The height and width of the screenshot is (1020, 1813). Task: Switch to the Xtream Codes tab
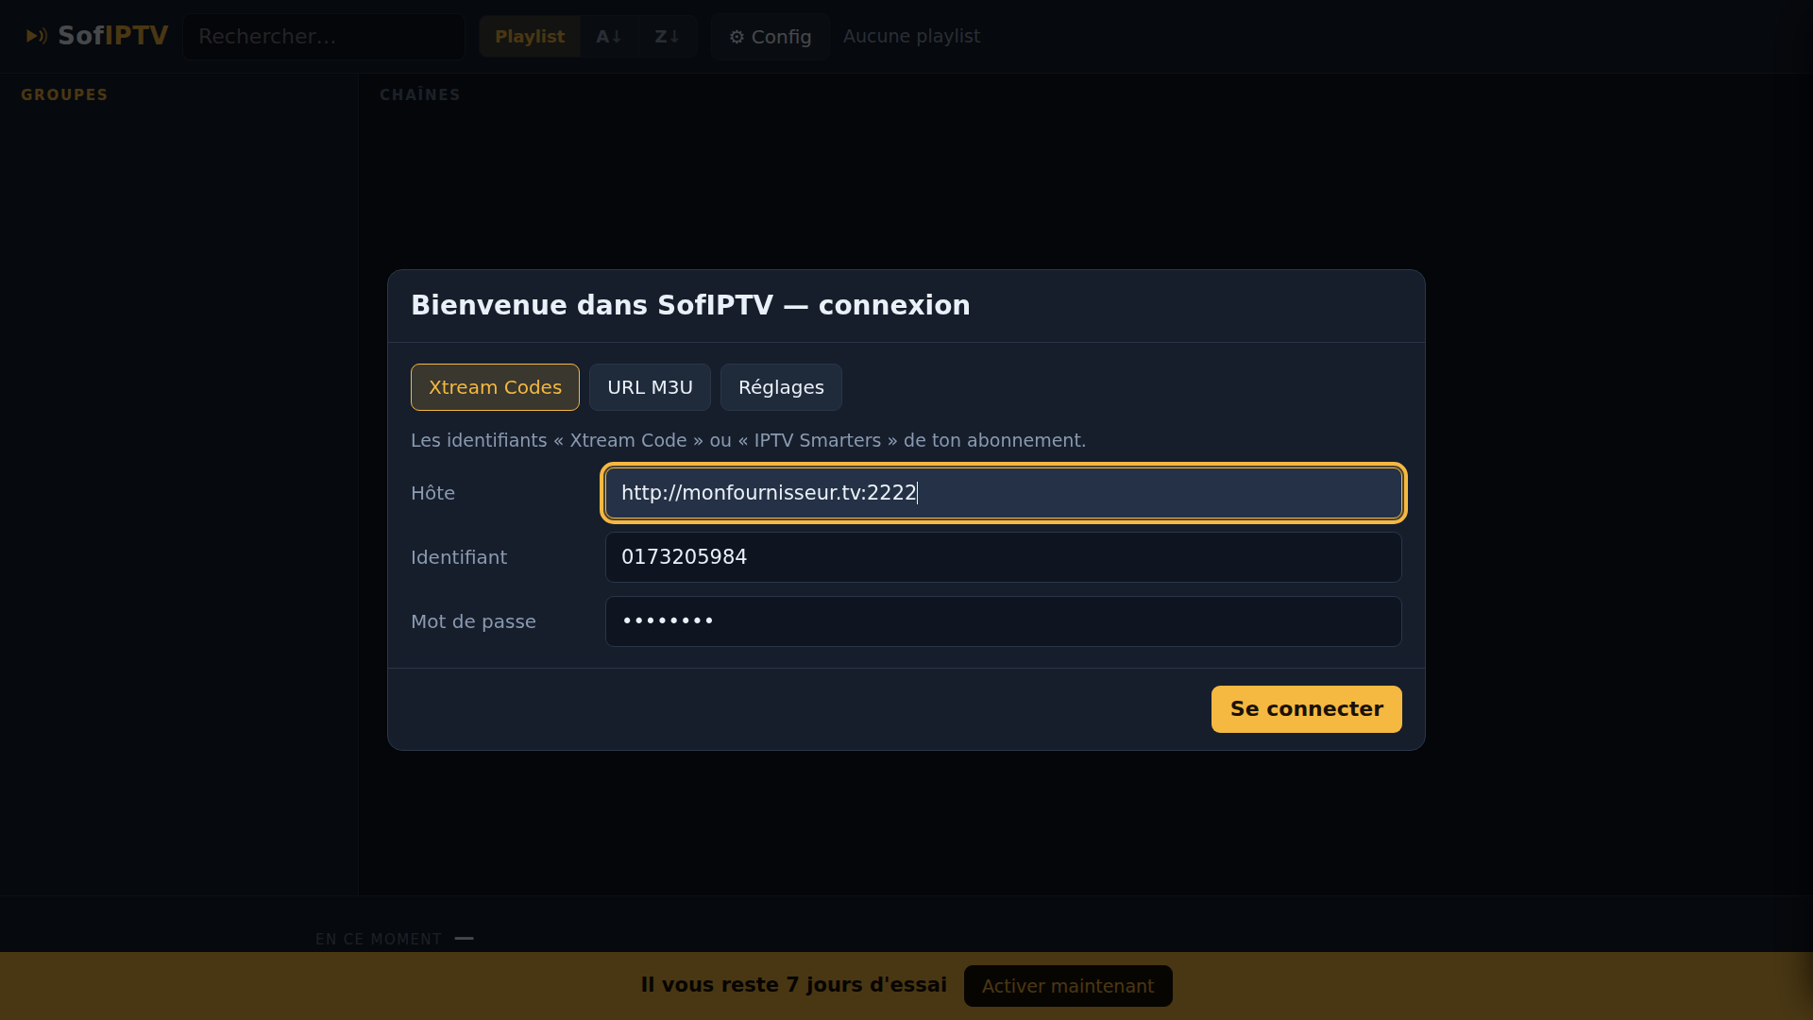(495, 387)
